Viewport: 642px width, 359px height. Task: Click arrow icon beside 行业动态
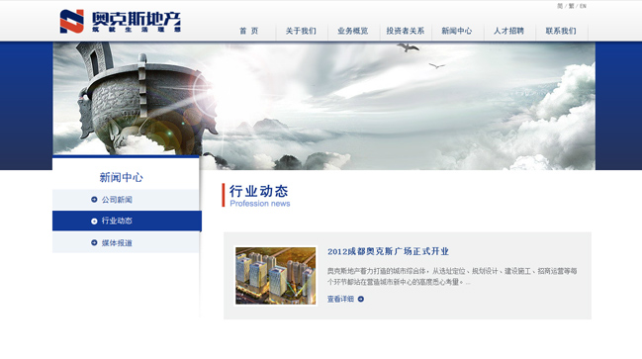click(x=94, y=222)
